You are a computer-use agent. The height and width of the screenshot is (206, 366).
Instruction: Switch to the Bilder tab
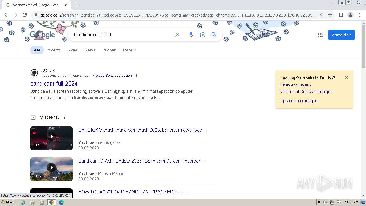pos(72,50)
